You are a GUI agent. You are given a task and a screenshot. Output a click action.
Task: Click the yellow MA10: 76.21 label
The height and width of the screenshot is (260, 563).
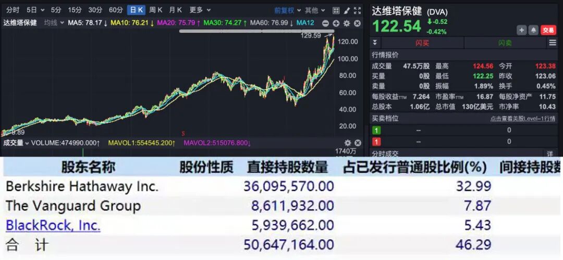132,23
